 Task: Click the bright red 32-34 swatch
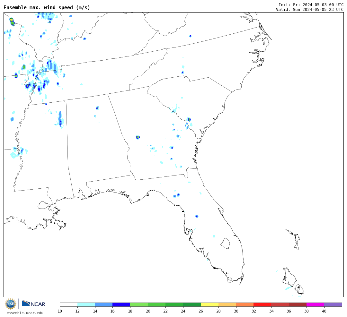[262, 304]
